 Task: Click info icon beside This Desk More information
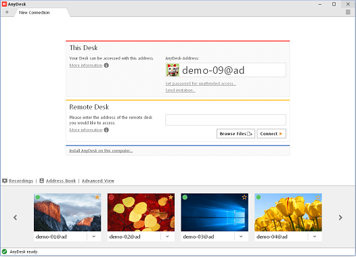coord(106,66)
